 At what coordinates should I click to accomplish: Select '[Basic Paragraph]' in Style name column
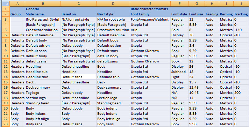click(x=43, y=24)
